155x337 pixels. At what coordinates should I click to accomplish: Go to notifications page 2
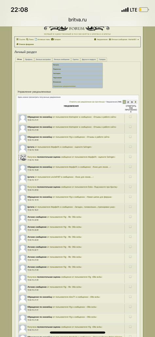(x=128, y=102)
